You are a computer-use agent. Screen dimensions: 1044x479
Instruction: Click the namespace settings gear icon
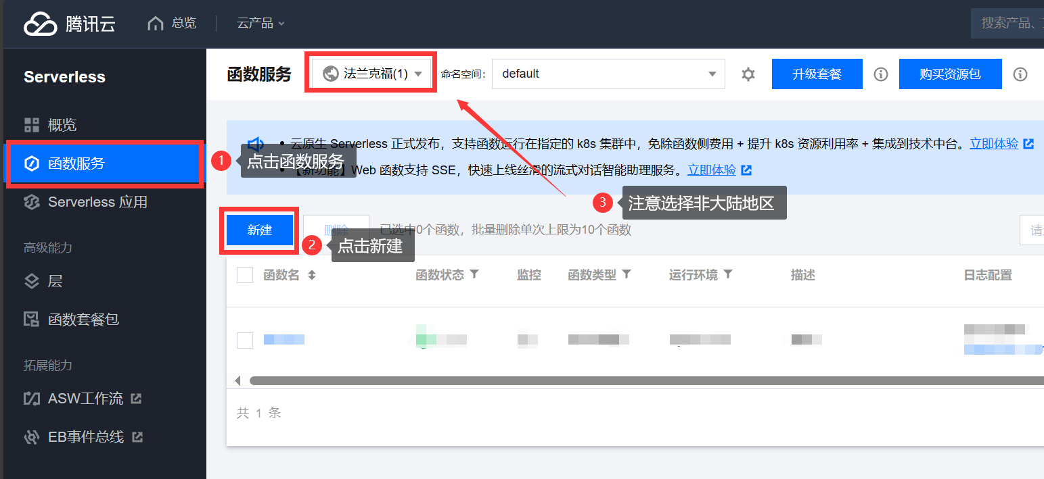click(748, 74)
